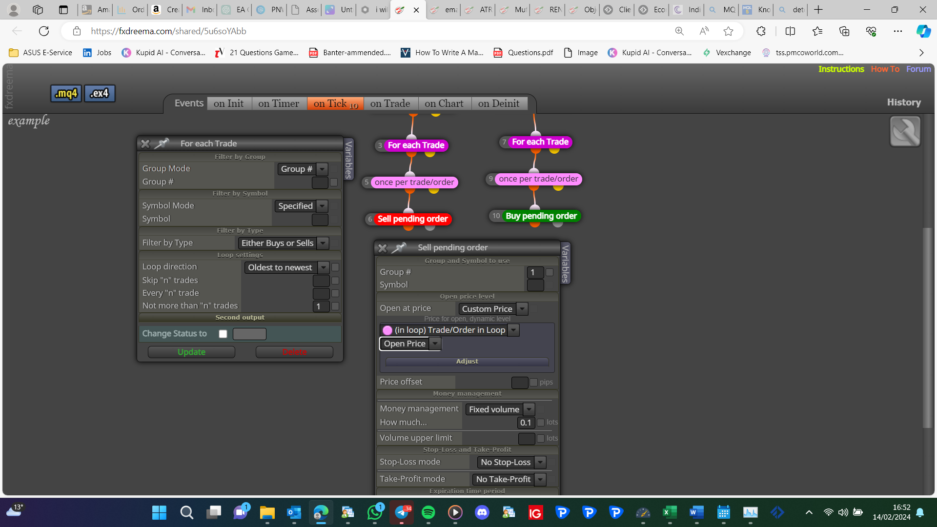Click the Adjust button
Viewport: 937px width, 527px height.
(467, 362)
